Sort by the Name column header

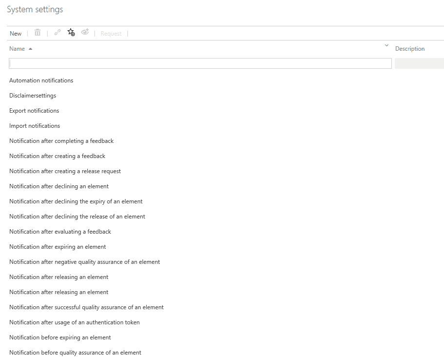pos(17,49)
